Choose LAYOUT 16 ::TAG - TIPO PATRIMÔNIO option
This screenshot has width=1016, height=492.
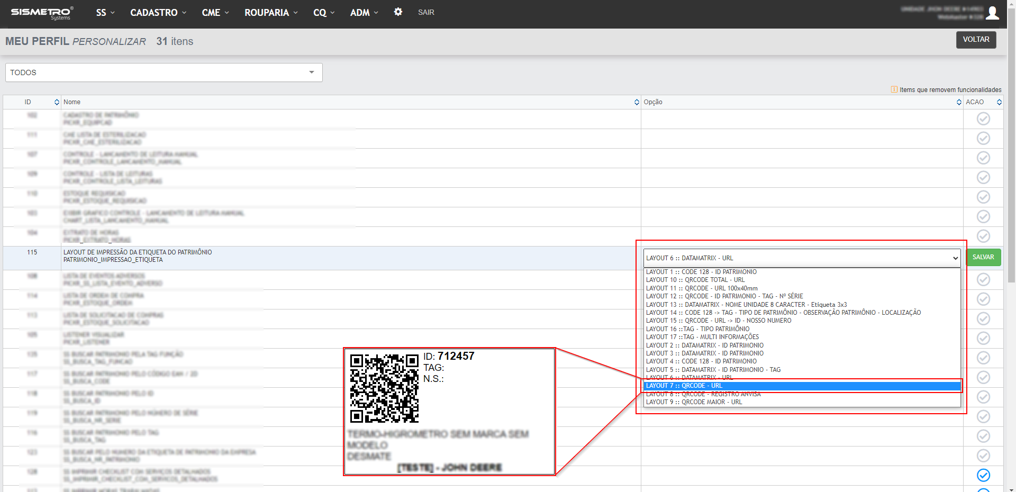point(802,329)
